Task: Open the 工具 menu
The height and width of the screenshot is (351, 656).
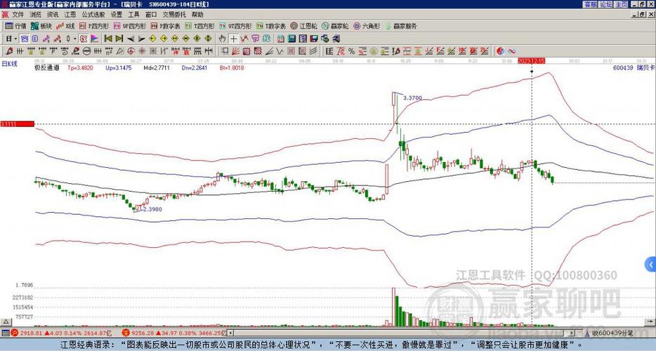Action: [x=133, y=14]
